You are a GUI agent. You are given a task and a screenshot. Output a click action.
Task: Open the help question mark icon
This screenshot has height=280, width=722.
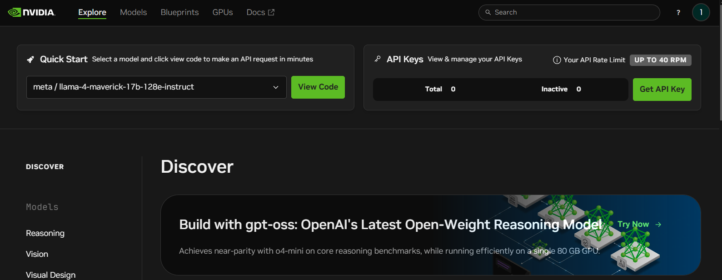678,13
